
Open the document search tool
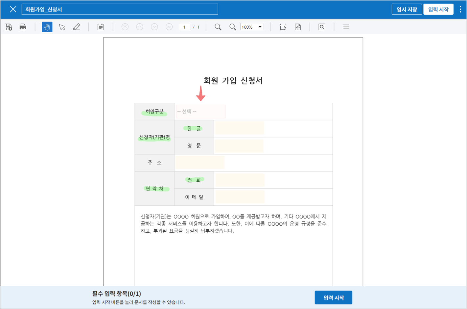(322, 27)
